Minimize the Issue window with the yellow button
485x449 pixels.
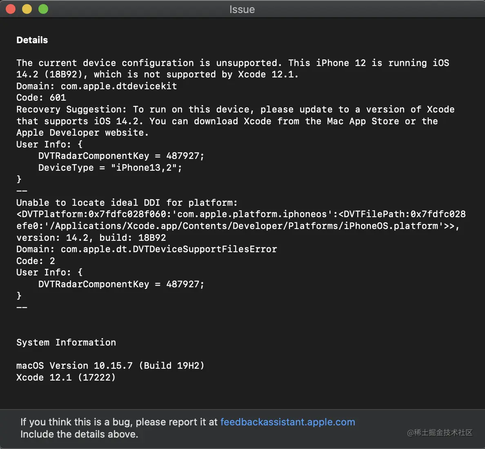coord(27,9)
